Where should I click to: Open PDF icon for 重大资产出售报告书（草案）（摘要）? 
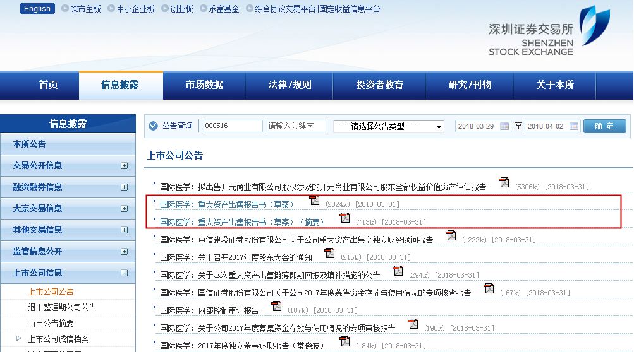tap(344, 218)
